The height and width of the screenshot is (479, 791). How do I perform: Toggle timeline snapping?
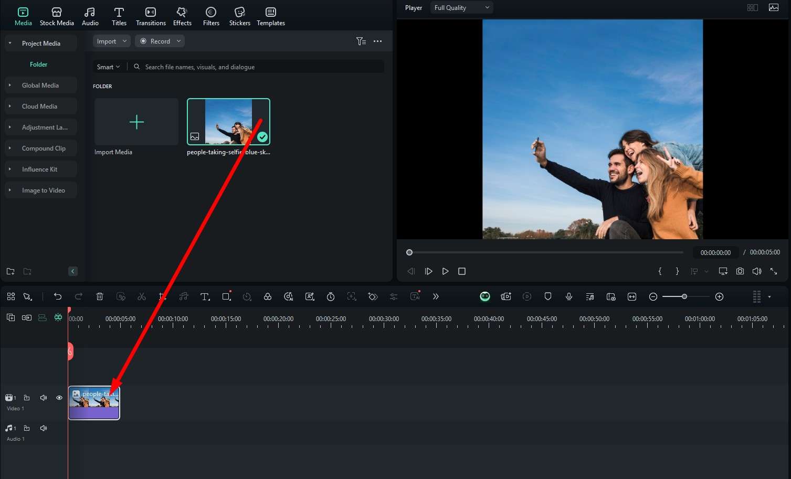tap(58, 317)
